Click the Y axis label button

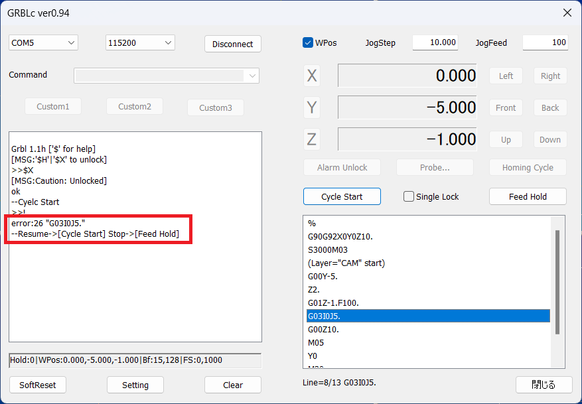point(312,107)
